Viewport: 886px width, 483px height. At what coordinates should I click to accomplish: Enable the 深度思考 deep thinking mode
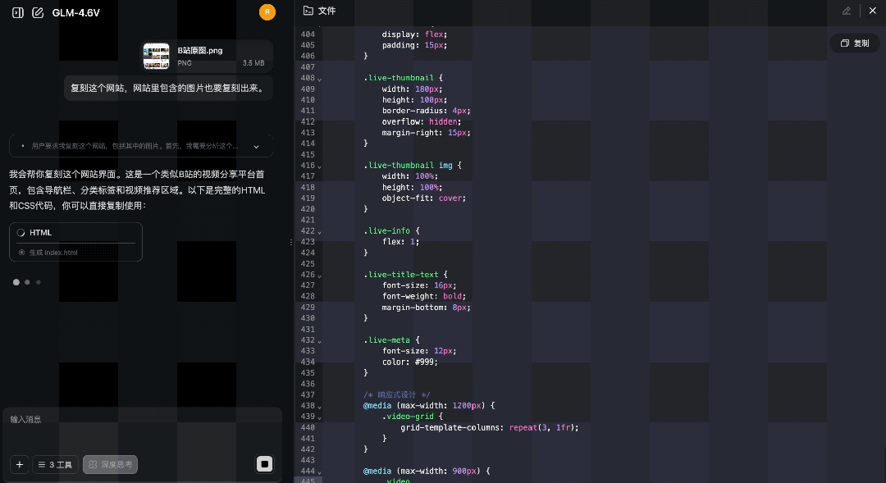[110, 464]
